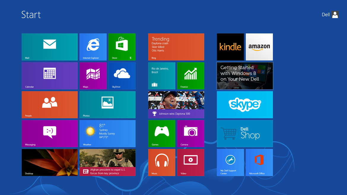Open the Mail tile
The height and width of the screenshot is (195, 347).
(50, 47)
